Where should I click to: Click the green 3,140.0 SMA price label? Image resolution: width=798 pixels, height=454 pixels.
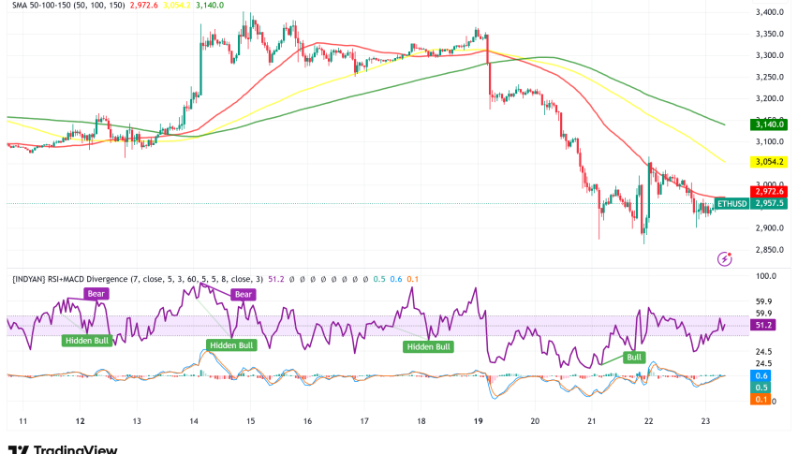pos(768,124)
